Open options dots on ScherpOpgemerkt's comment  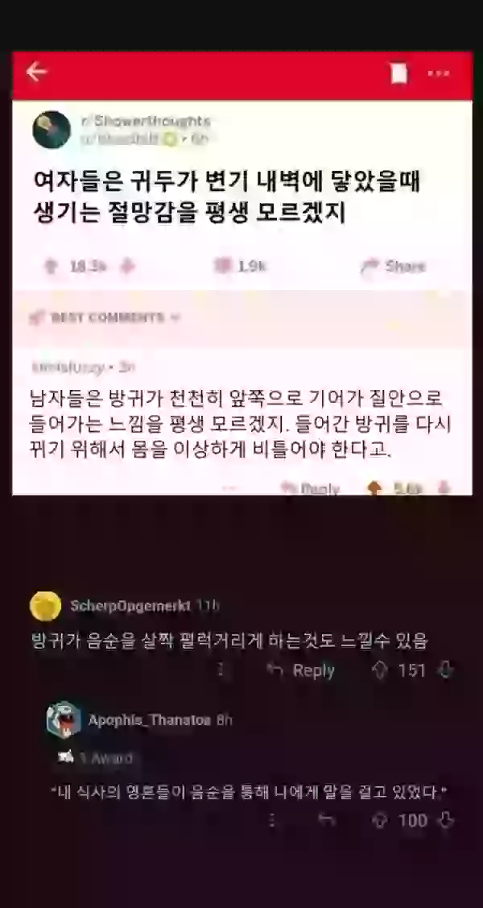coord(221,670)
